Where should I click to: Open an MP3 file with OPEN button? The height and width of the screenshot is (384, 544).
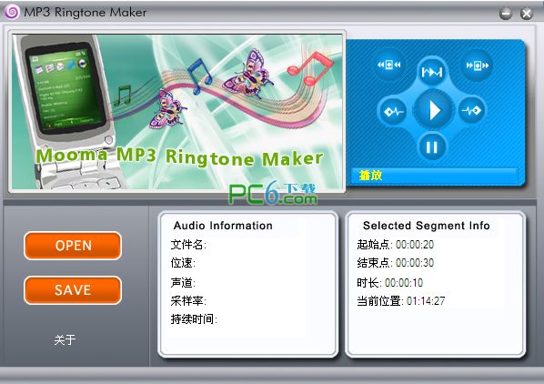coord(73,246)
